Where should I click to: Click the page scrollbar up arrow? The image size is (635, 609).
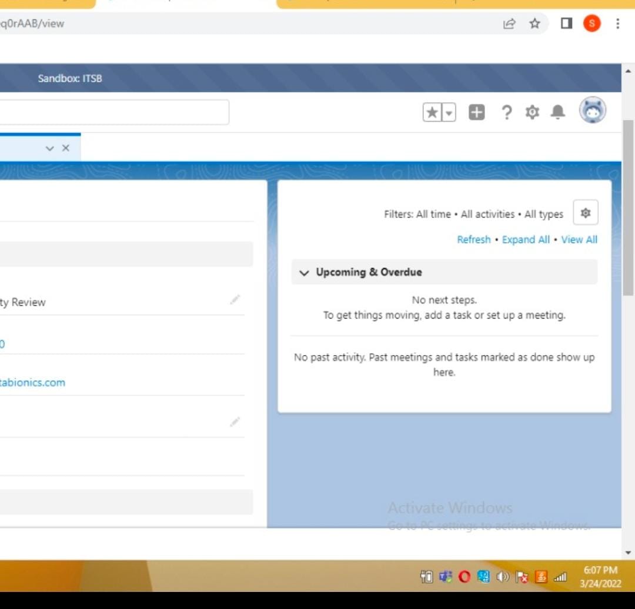[628, 71]
